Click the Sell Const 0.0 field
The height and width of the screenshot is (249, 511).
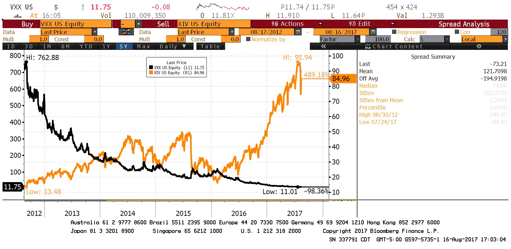(x=230, y=39)
